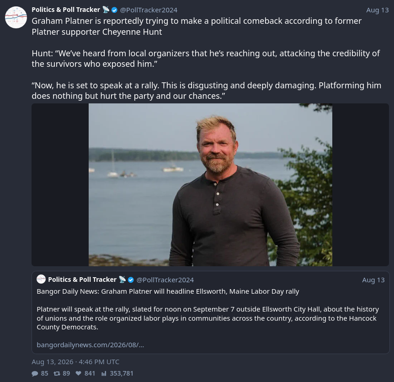394x382 pixels.
Task: Click the views chart icon showing 353,781
Action: [x=104, y=373]
